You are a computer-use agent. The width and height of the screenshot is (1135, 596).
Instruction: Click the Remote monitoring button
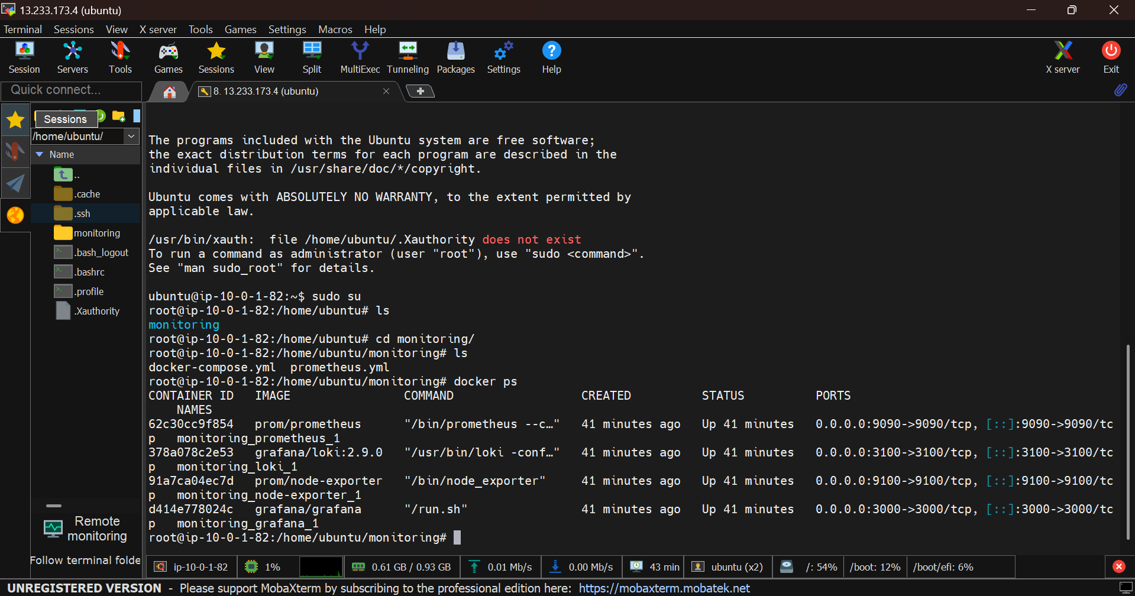86,529
